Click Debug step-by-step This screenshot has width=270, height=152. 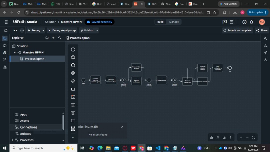point(62,30)
